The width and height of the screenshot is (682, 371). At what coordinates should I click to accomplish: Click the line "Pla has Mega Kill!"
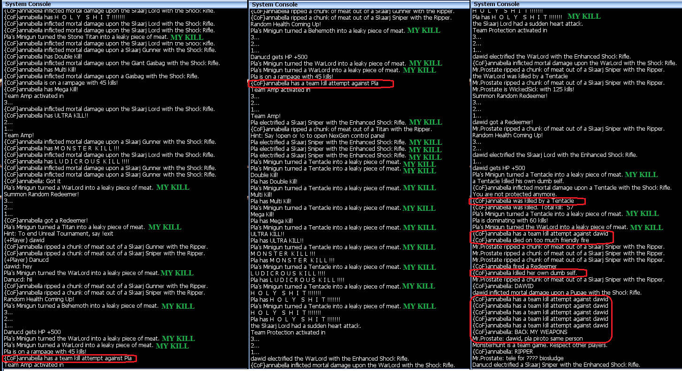click(272, 221)
